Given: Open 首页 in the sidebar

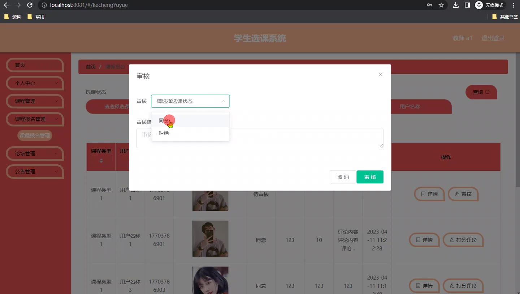Looking at the screenshot, I should click(35, 65).
